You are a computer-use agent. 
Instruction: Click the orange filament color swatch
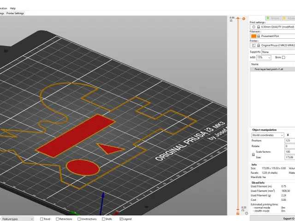(254, 36)
